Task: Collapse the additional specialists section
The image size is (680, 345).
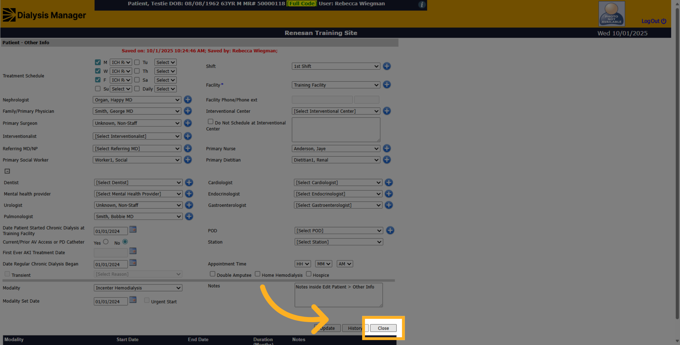Action: tap(7, 171)
